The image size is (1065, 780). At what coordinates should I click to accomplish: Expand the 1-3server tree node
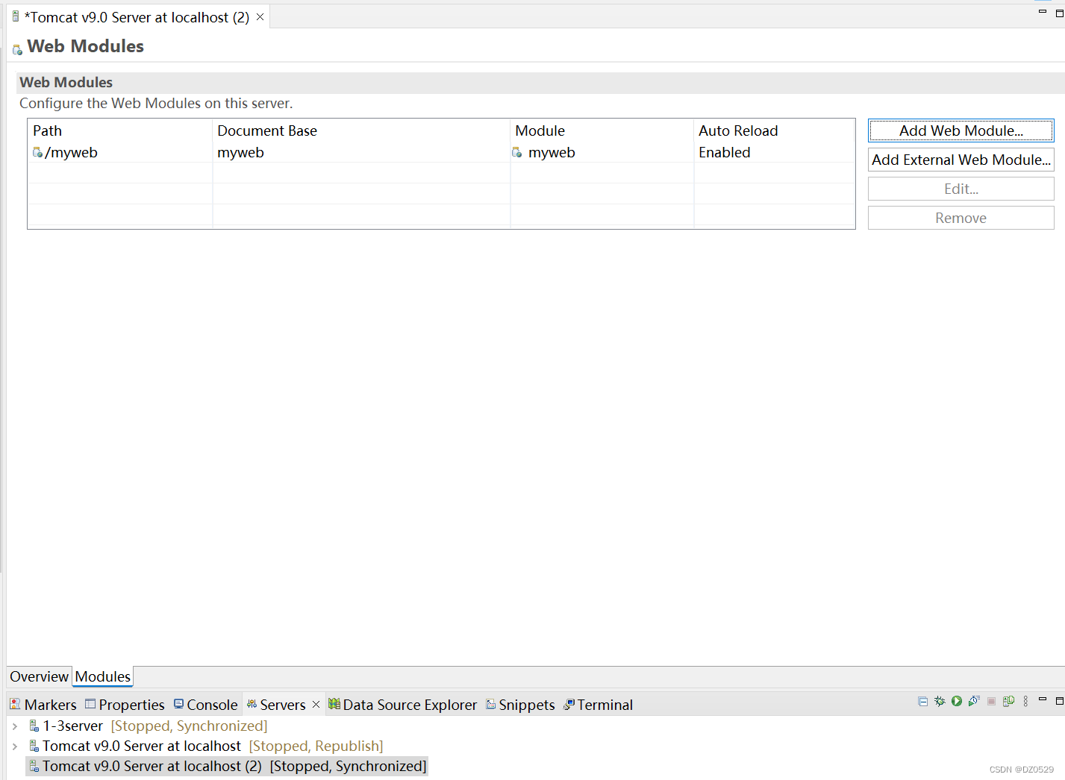tap(14, 726)
